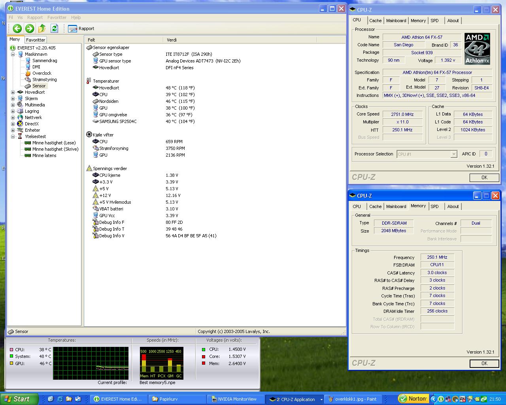
Task: Switch to the Meny tab in the left panel
Action: coord(15,40)
